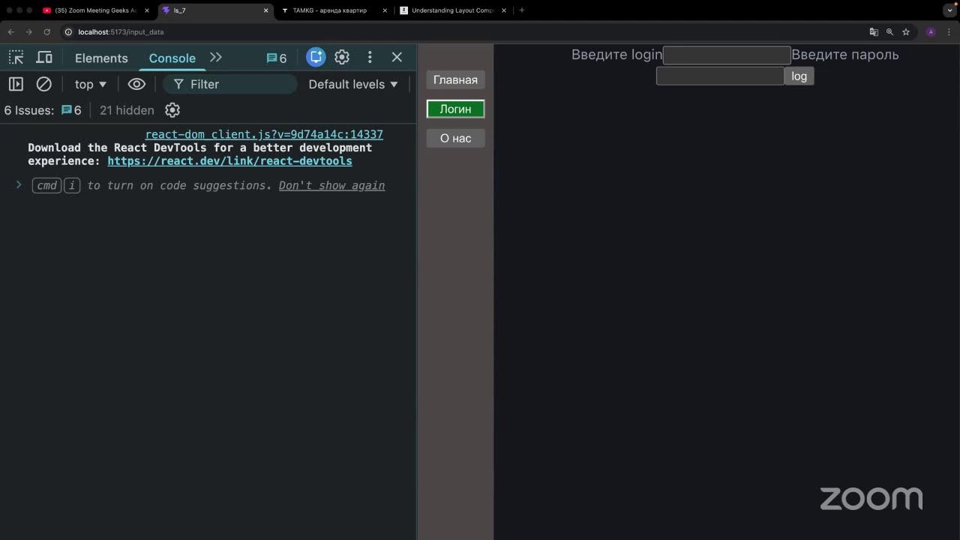Open the AI assistance icon in DevTools
Image resolution: width=960 pixels, height=540 pixels.
(316, 57)
